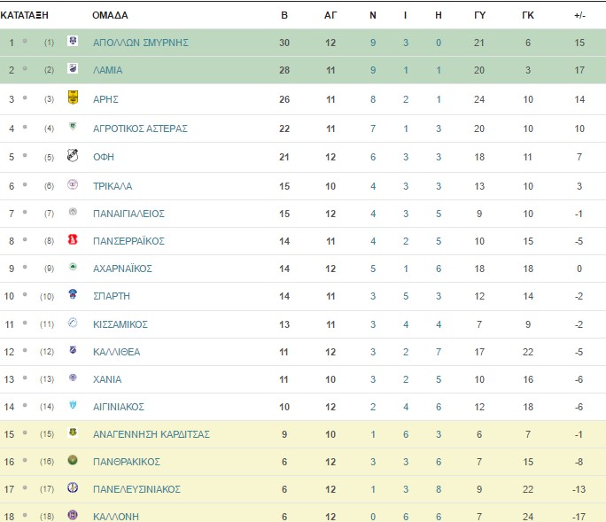This screenshot has width=606, height=522.
Task: Click the ΠΑΝΕΛΕΥΣΙΝΙΑΚΟΣ club crest
Action: (x=73, y=487)
